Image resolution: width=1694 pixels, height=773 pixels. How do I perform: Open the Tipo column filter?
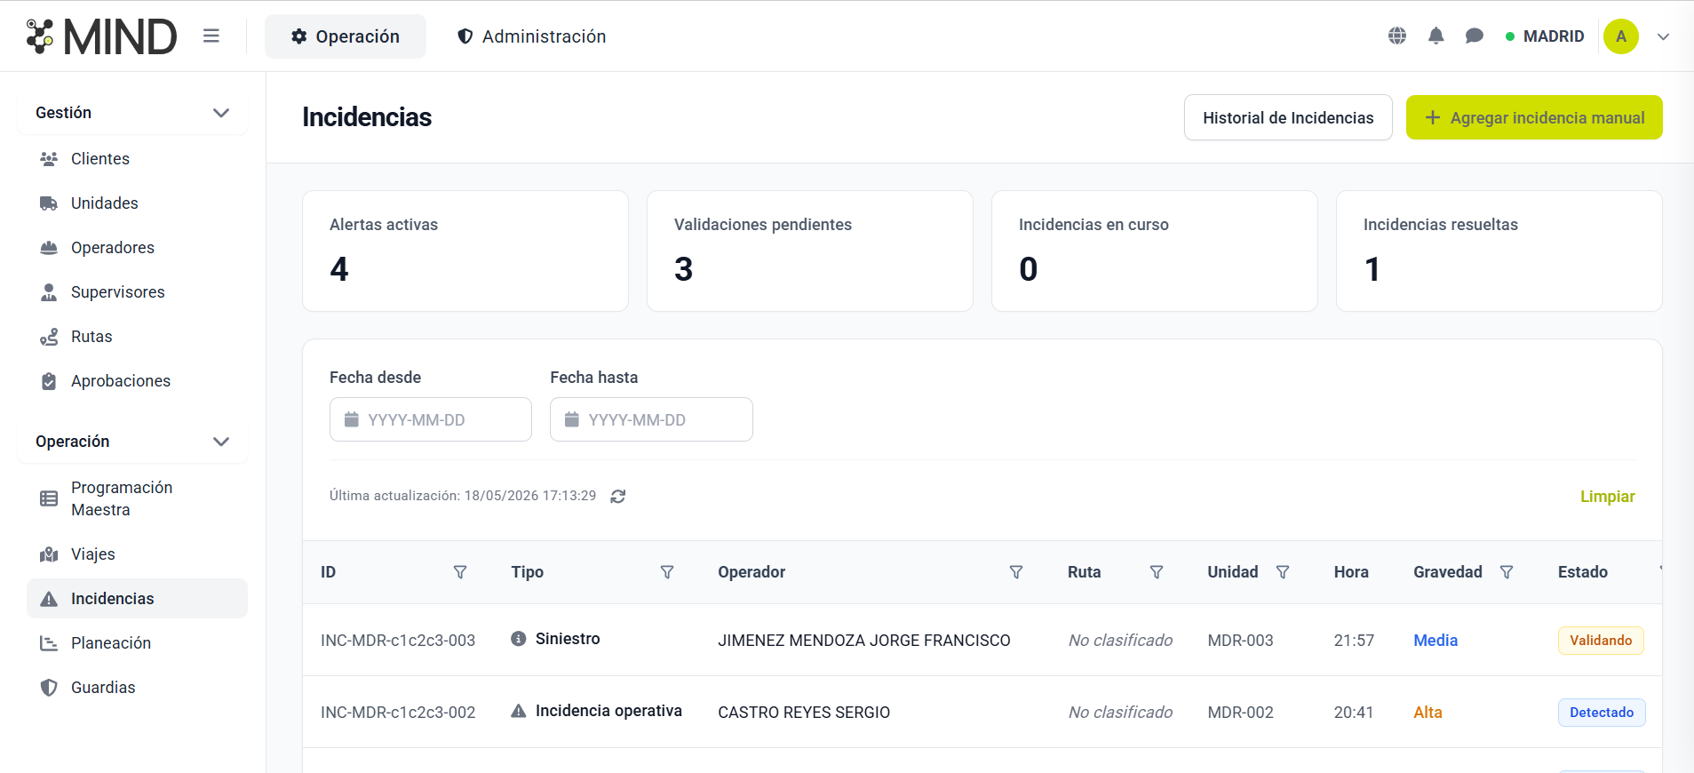[667, 572]
